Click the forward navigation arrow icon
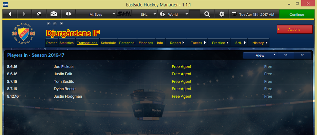Screen dimensions: 317x135 (24, 14)
